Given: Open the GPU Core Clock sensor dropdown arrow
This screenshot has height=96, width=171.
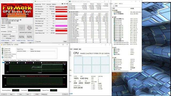Looking at the screenshot, I should [x=47, y=7].
